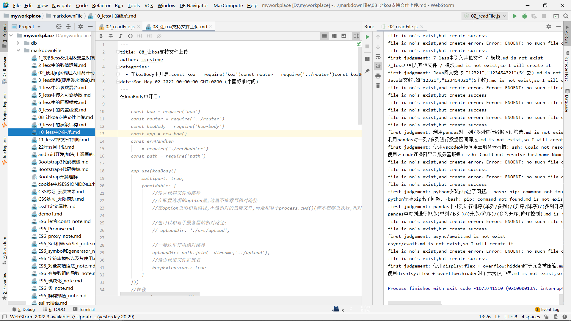The image size is (571, 321).
Task: Click WebStorm 2022.3 update notification
Action: click(72, 317)
